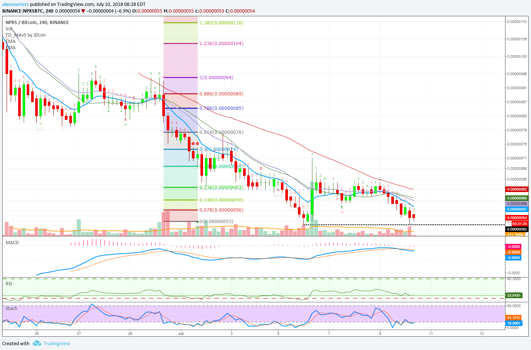Click the red 0.00000062 EMA price tag
This screenshot has width=531, height=350.
point(517,189)
